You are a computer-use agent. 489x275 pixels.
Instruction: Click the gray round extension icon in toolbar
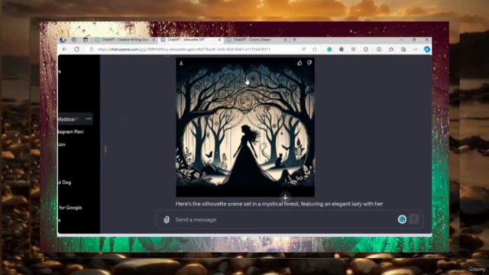[353, 49]
